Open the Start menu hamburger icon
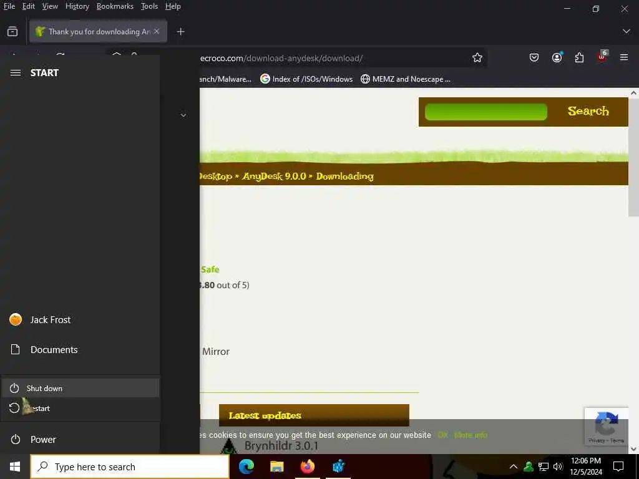Image resolution: width=639 pixels, height=479 pixels. pos(16,73)
